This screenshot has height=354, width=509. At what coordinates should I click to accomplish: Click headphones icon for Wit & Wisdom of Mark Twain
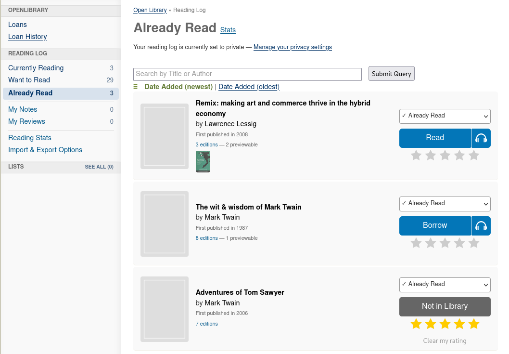pyautogui.click(x=481, y=225)
